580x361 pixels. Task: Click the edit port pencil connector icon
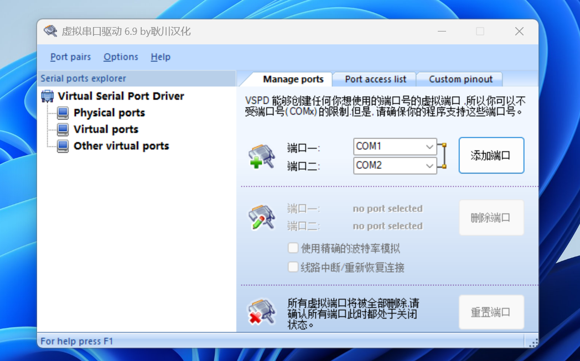click(262, 217)
